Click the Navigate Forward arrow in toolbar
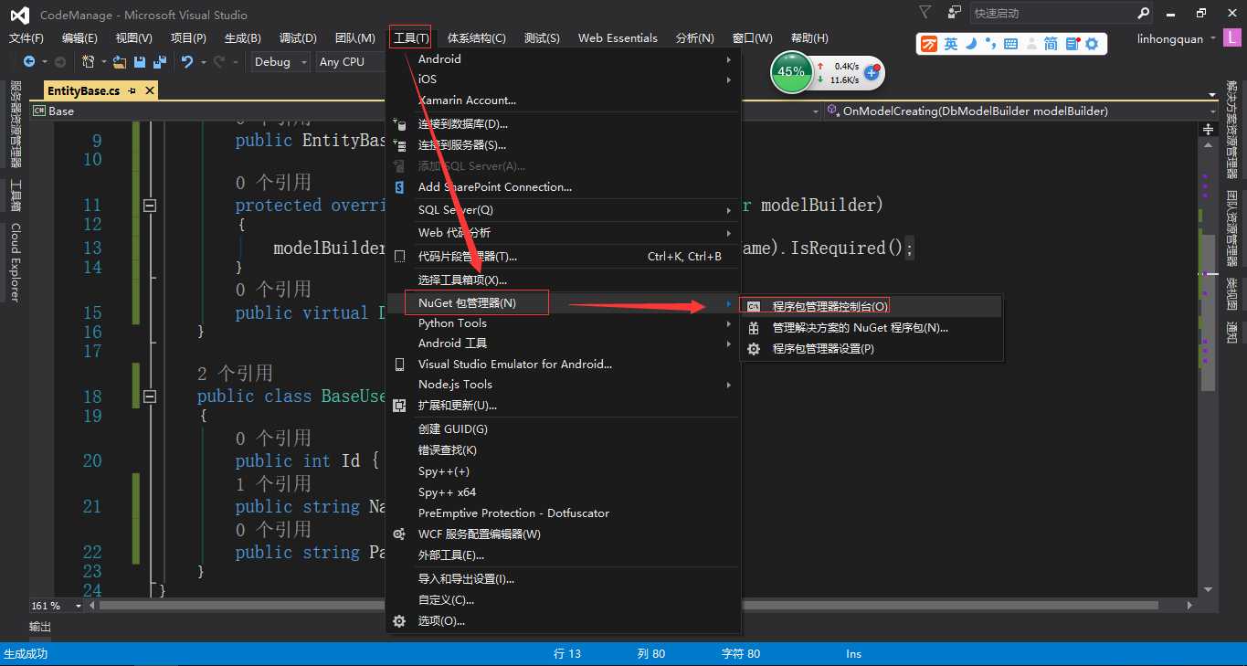The image size is (1247, 666). click(60, 61)
